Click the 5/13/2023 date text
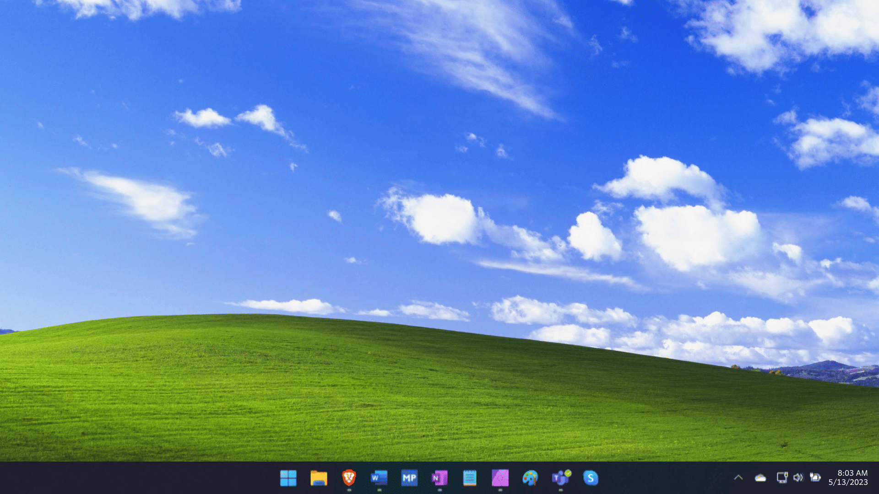Viewport: 879px width, 494px height. 848,482
